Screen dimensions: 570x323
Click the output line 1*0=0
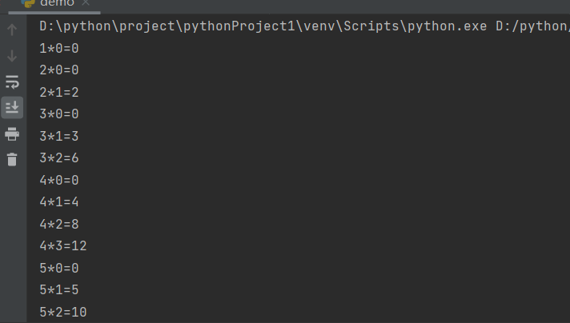tap(59, 49)
